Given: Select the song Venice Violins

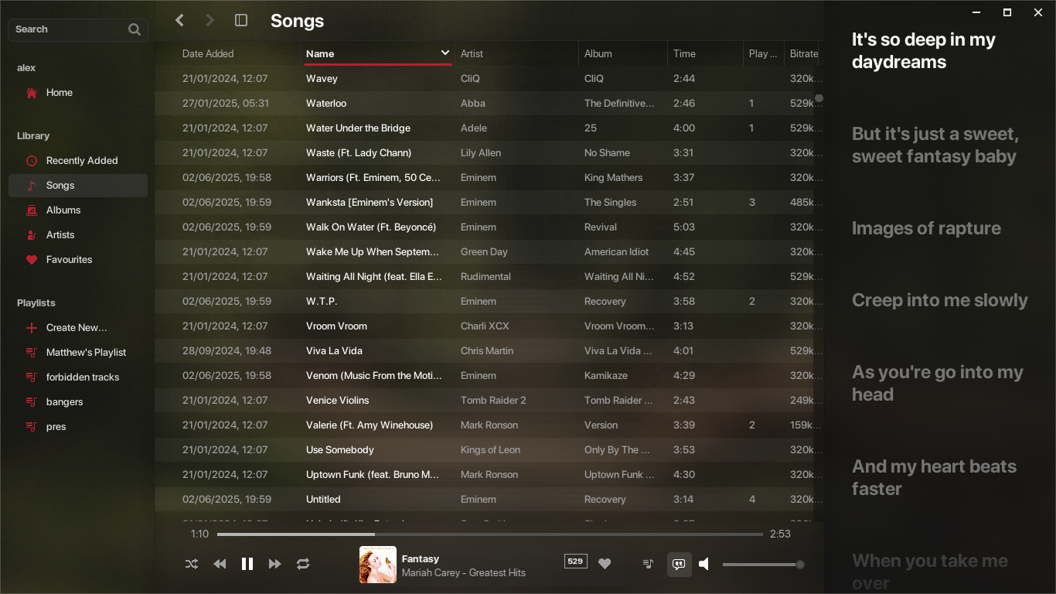Looking at the screenshot, I should (x=337, y=401).
